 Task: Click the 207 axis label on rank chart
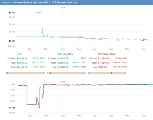click(x=14, y=85)
